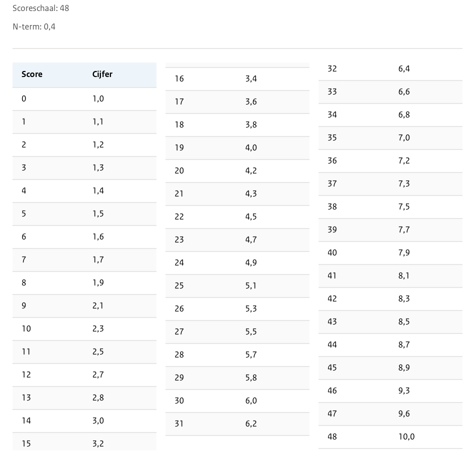Click grade 1,9 for score 8
Viewport: 470px width, 461px height.
[98, 283]
